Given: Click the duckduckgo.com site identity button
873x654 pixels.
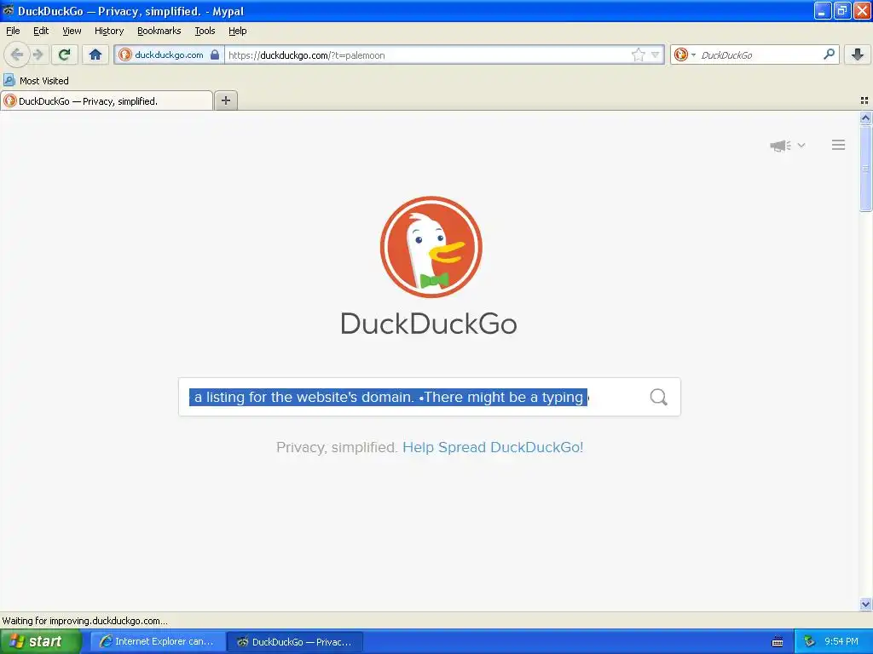Looking at the screenshot, I should click(x=169, y=54).
